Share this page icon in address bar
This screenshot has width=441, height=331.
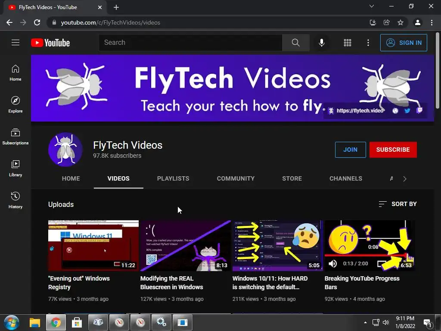pos(386,22)
